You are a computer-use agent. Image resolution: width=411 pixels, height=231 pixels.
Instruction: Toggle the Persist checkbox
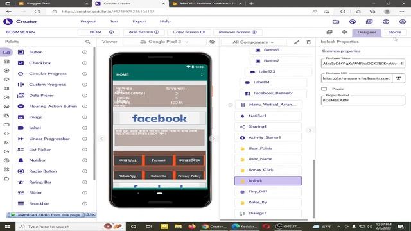324,89
